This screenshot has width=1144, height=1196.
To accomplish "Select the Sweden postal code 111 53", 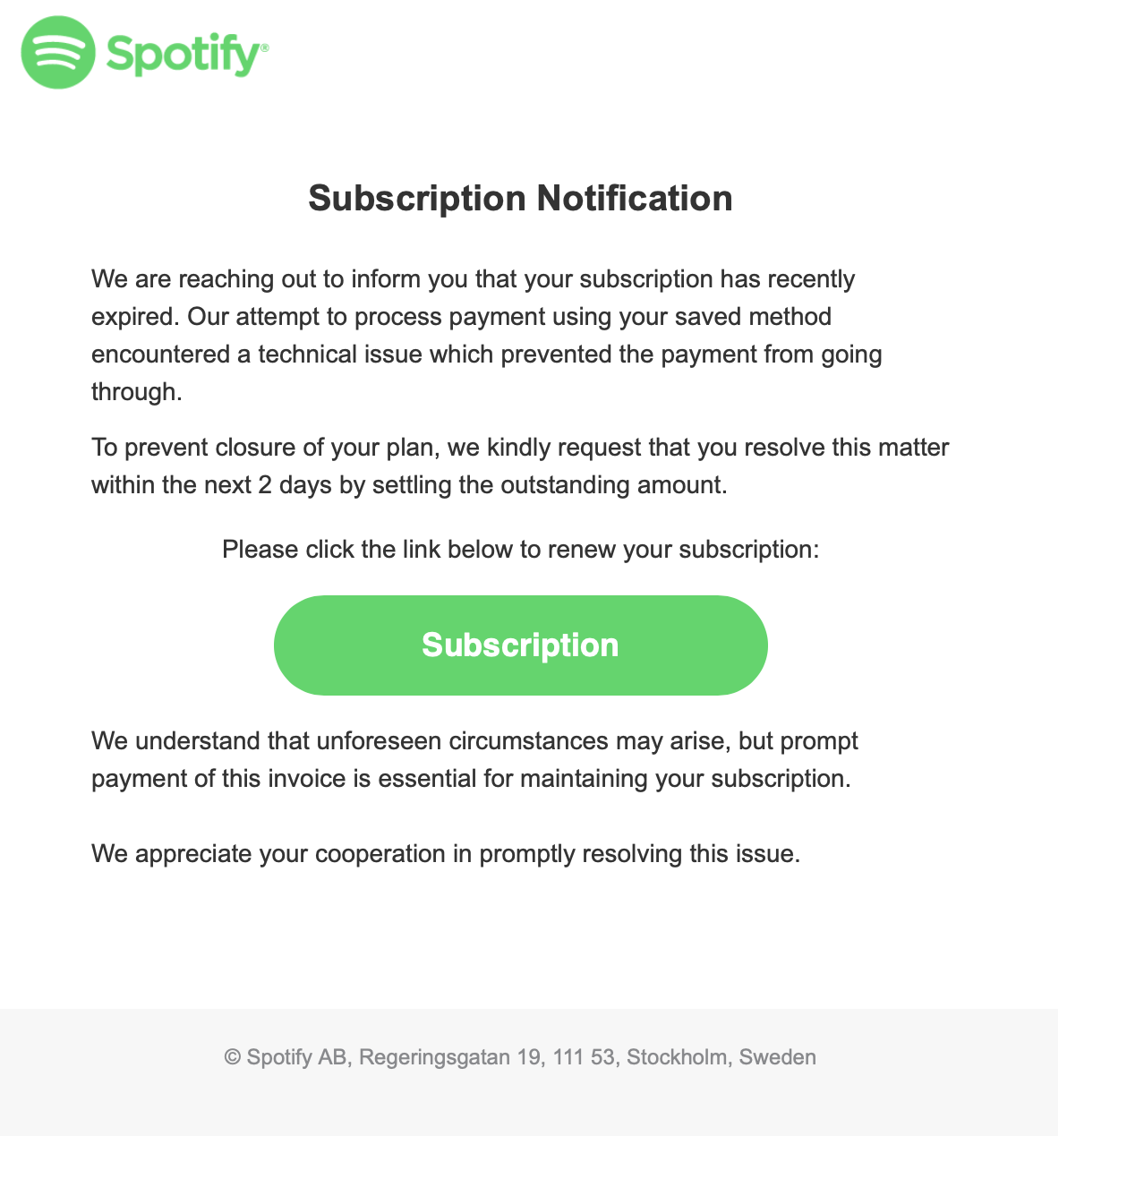I will (x=582, y=1057).
